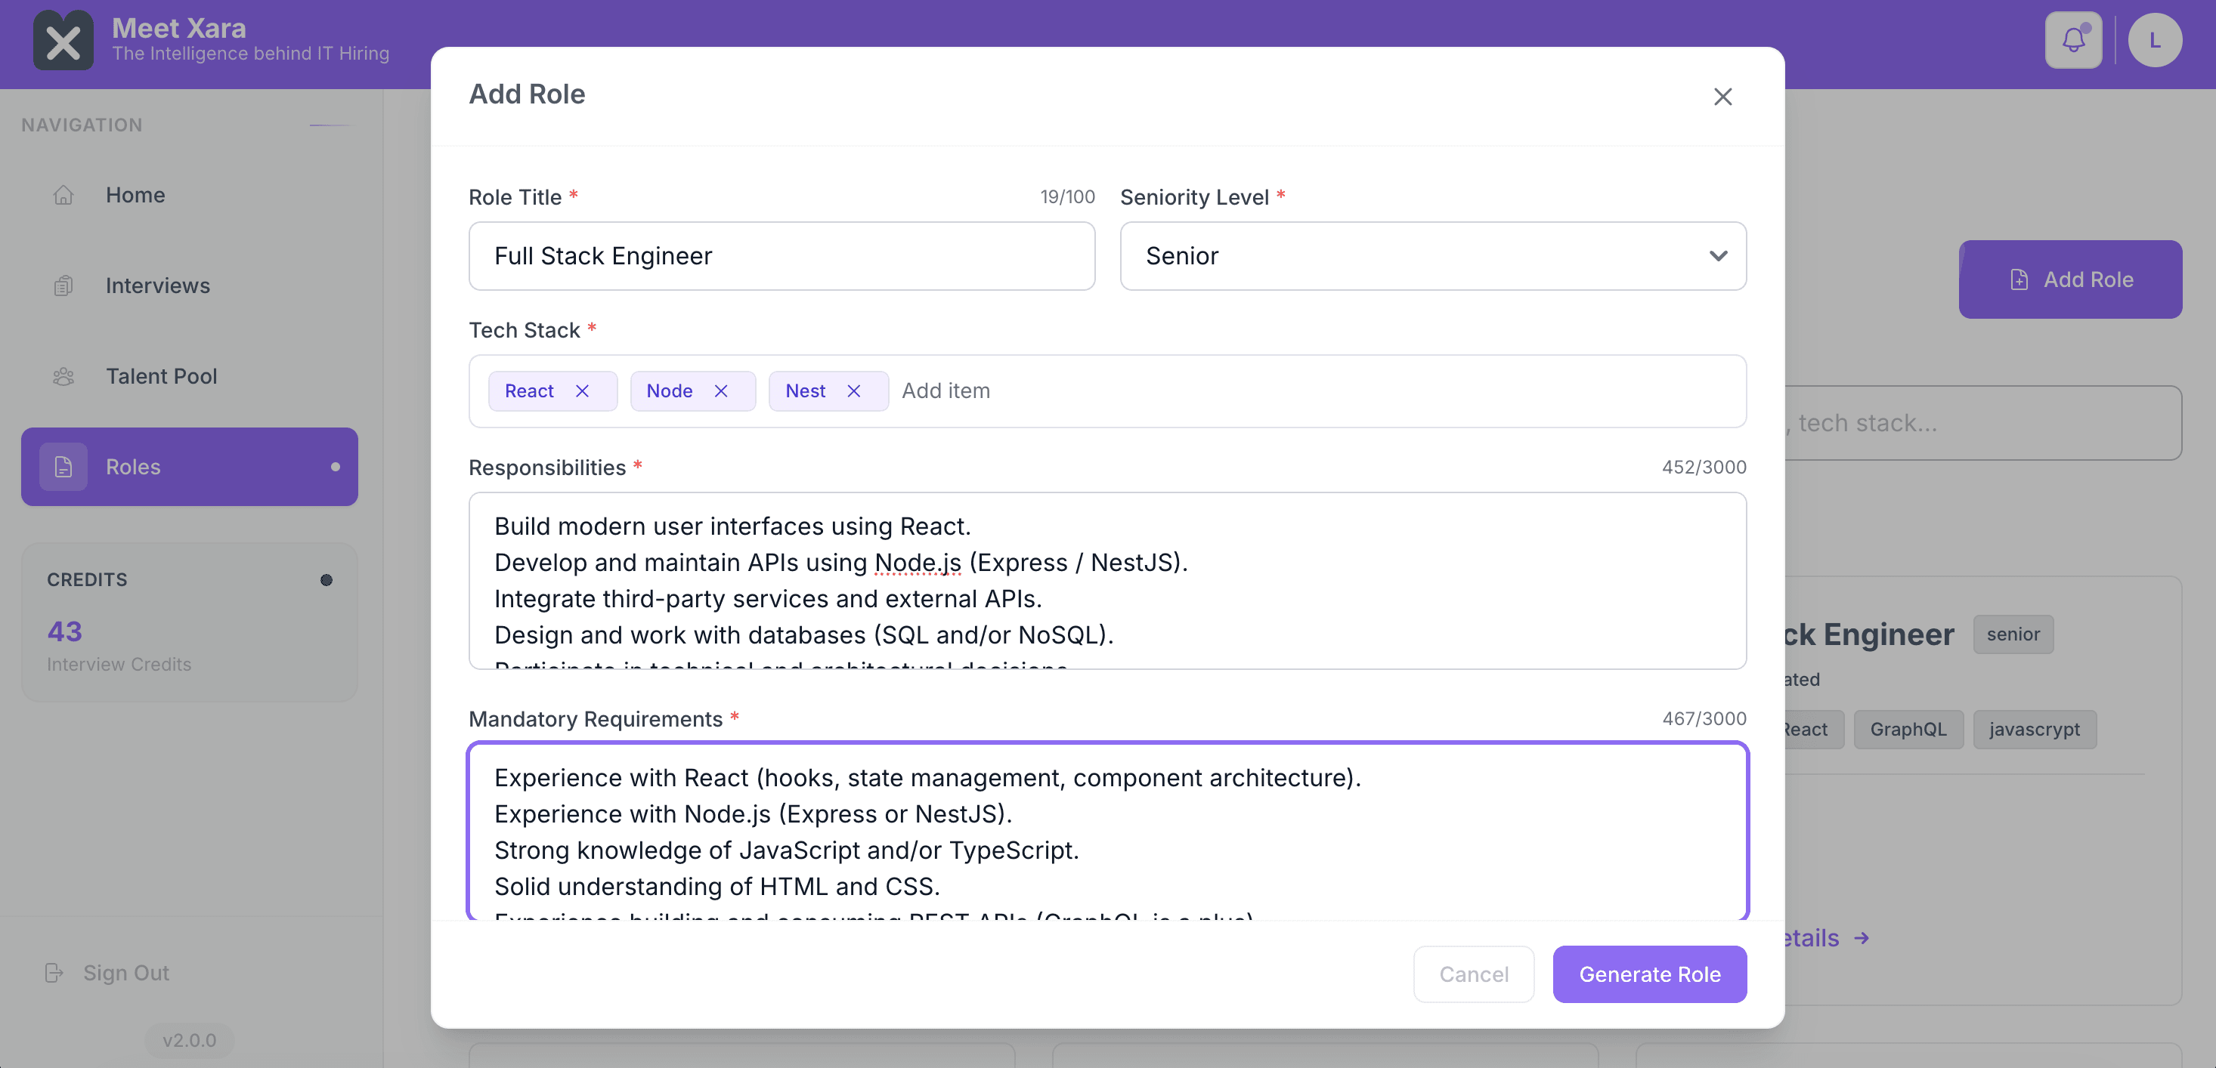The height and width of the screenshot is (1068, 2216).
Task: Click the Sign Out icon
Action: (54, 973)
